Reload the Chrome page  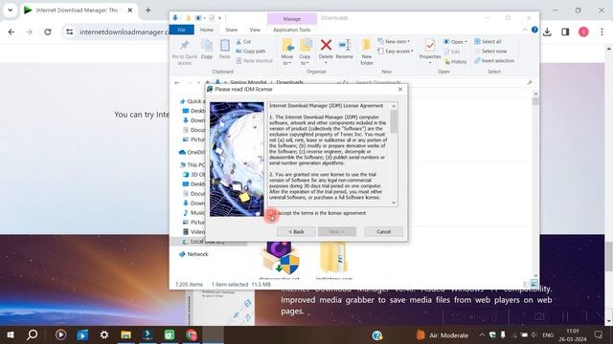pos(48,32)
